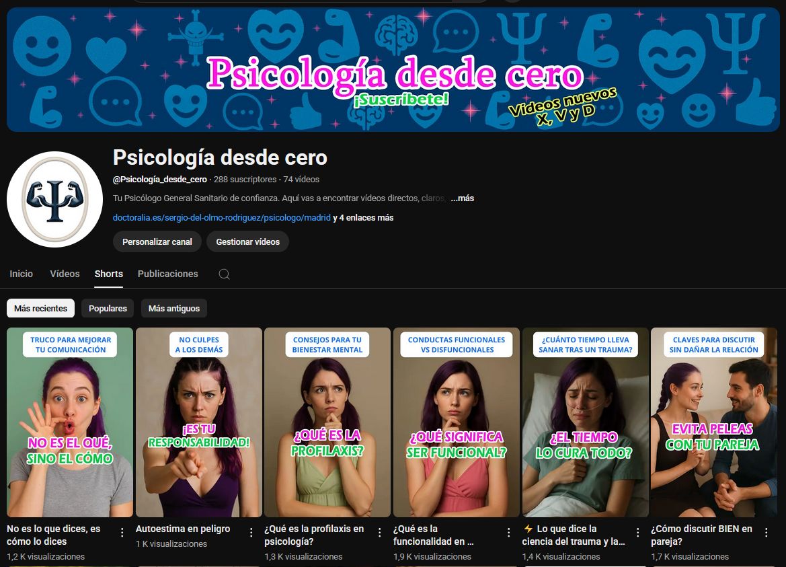Select the 'Más antiguos' filter chip
Screen dimensions: 786x567
click(x=174, y=308)
